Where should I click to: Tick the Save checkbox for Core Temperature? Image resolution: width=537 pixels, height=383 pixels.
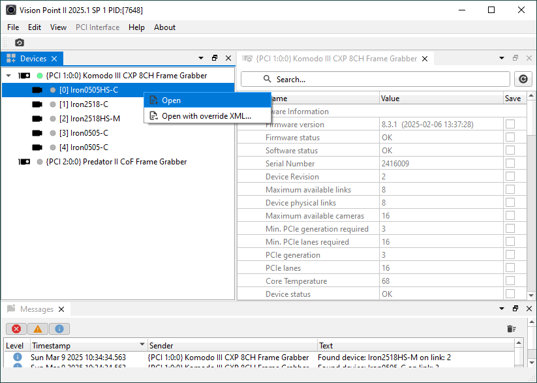pyautogui.click(x=510, y=281)
